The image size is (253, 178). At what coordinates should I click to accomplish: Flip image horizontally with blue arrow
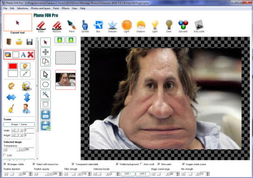(x=11, y=97)
